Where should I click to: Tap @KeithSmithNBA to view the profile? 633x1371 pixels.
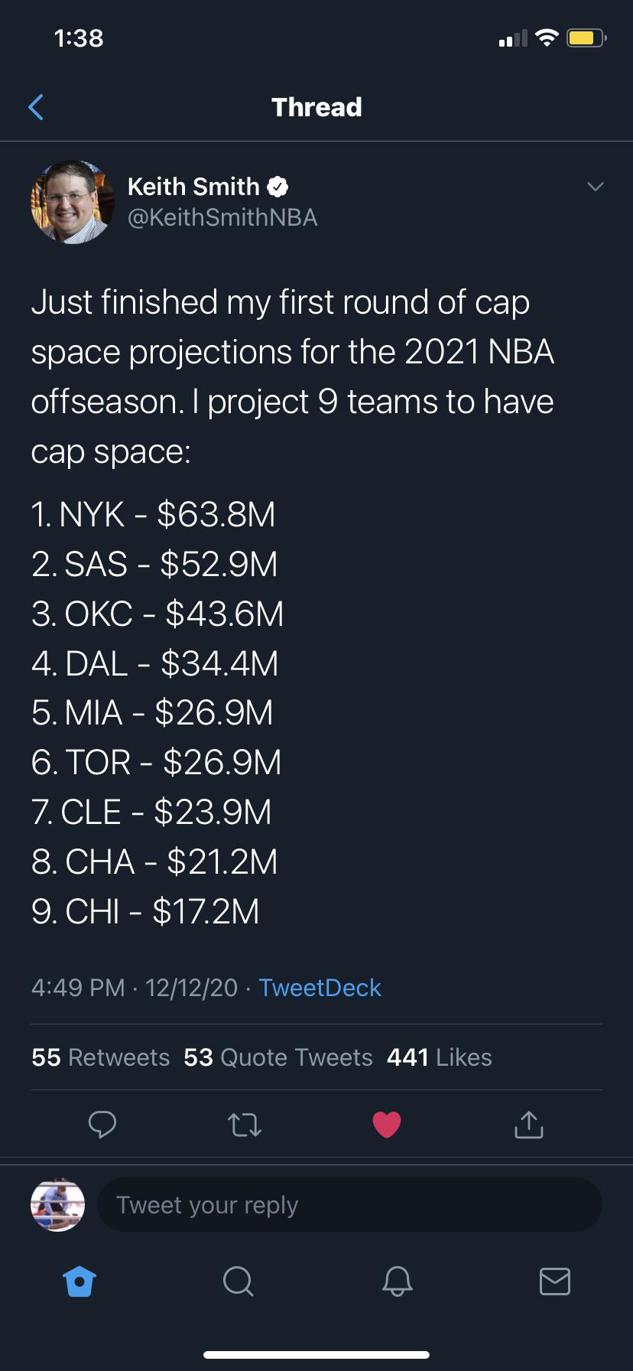tap(223, 217)
